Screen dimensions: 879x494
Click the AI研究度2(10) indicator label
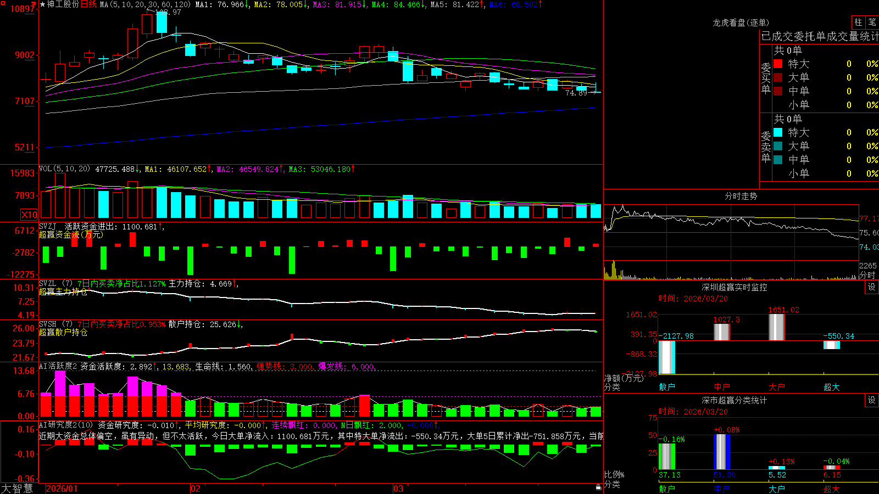click(66, 425)
